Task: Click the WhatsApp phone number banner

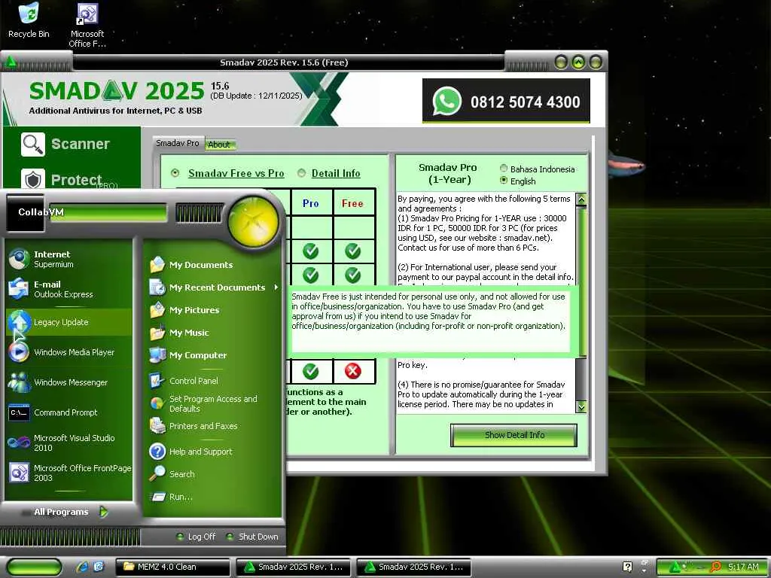Action: (x=506, y=102)
